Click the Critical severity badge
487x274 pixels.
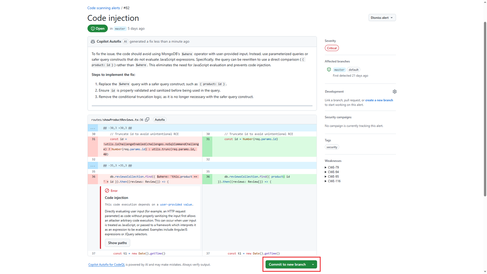(x=332, y=48)
